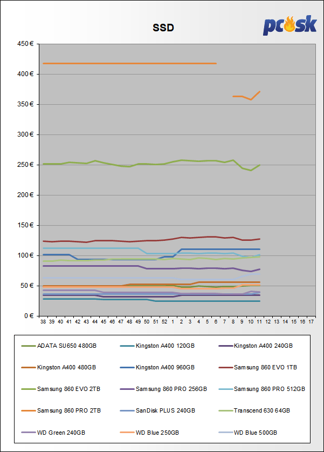Viewport: 324px width, 452px height.
Task: Select Samsung 860 EVO 2TB legend entry
Action: (x=61, y=389)
